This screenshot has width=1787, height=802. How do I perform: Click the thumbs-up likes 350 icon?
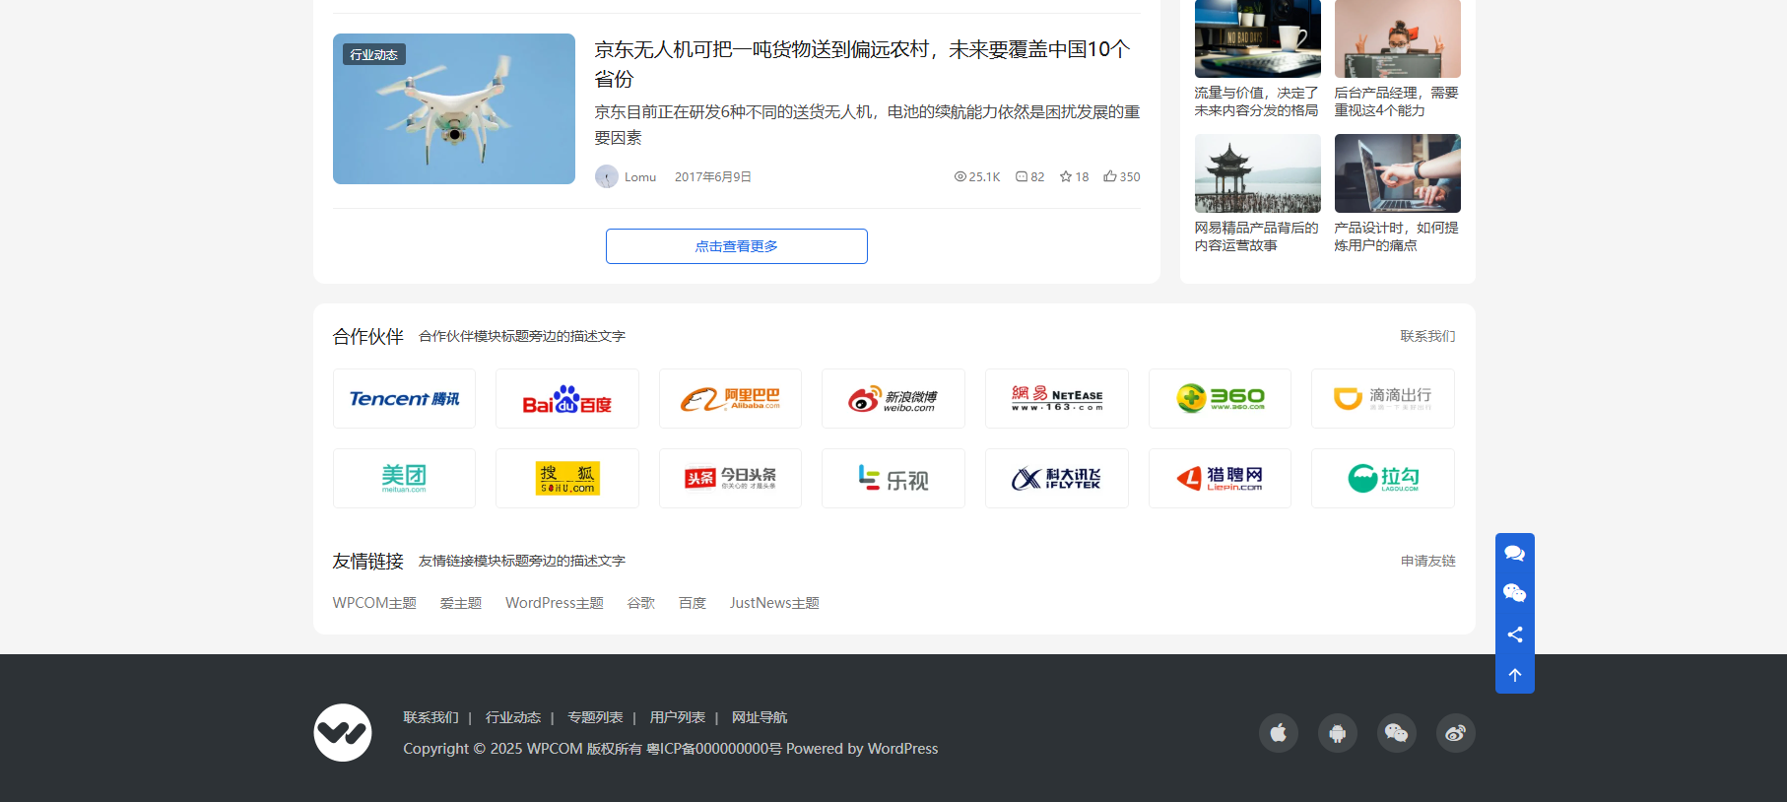point(1109,176)
